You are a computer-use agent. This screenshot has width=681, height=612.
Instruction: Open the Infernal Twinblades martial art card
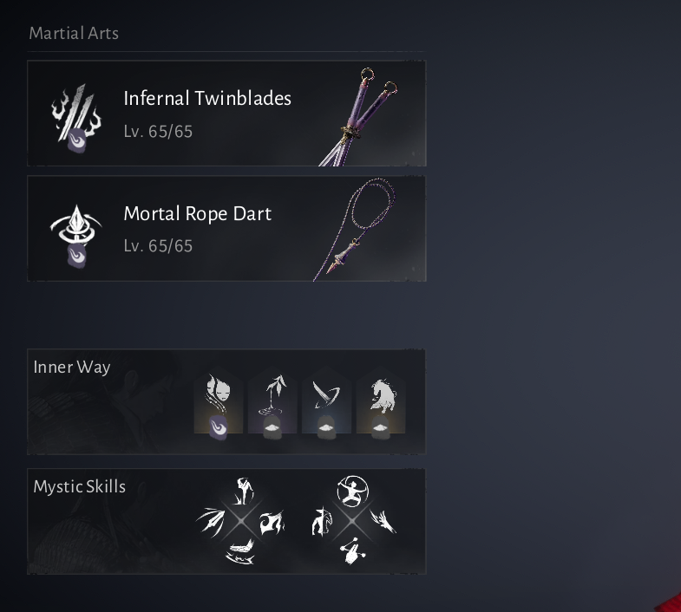226,114
